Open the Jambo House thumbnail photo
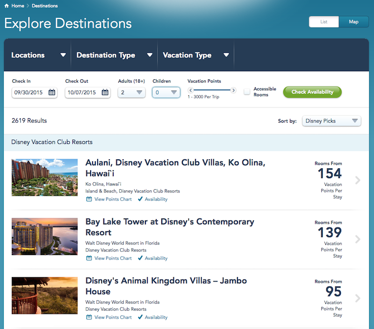This screenshot has width=374, height=329. pos(44,295)
